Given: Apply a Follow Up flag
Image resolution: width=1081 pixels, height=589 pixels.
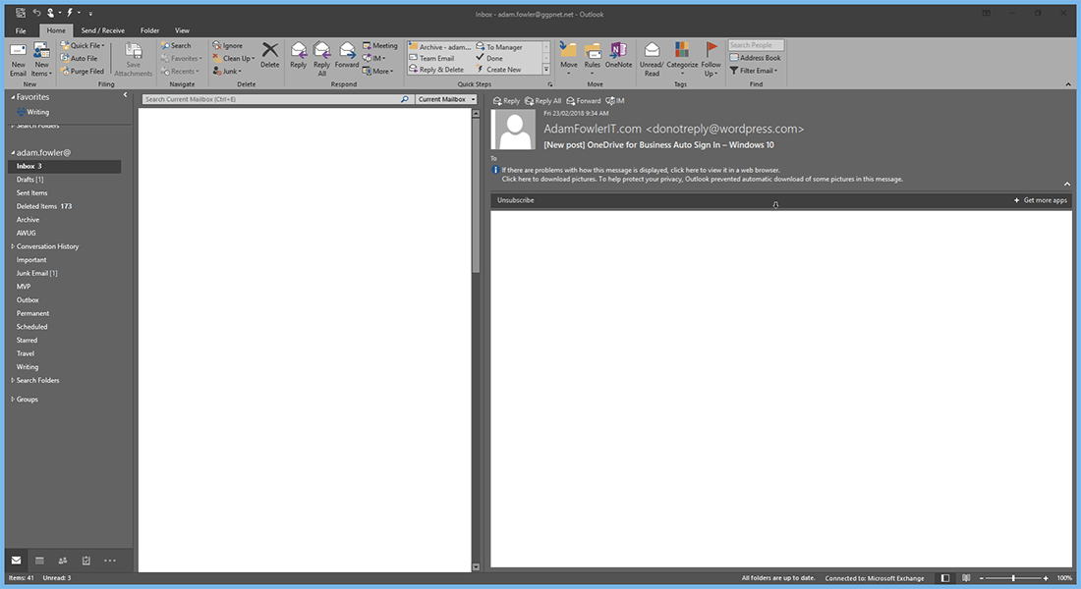Looking at the screenshot, I should 711,59.
